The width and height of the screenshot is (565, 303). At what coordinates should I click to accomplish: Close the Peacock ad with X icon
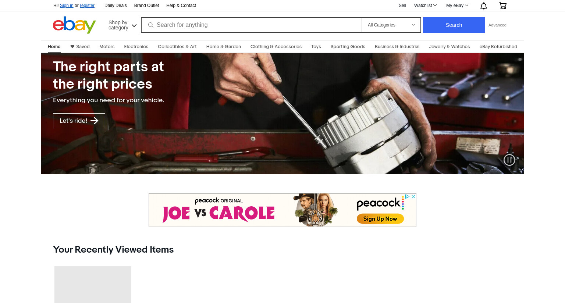point(413,196)
